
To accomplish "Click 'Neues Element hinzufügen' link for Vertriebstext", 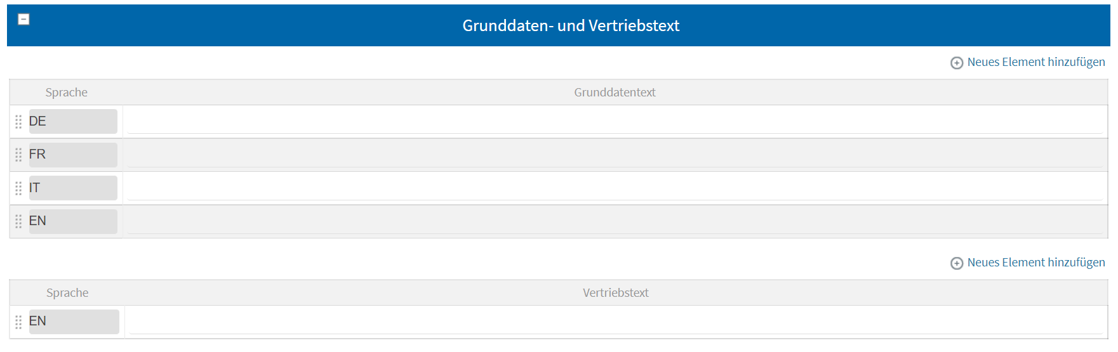I will (x=1035, y=263).
